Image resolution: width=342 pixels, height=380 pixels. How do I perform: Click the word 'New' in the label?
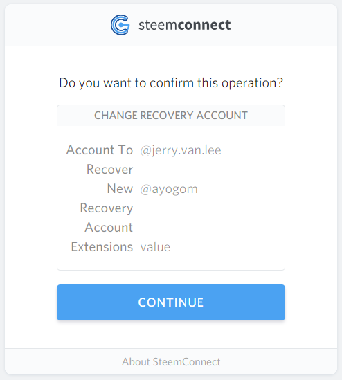click(x=120, y=189)
